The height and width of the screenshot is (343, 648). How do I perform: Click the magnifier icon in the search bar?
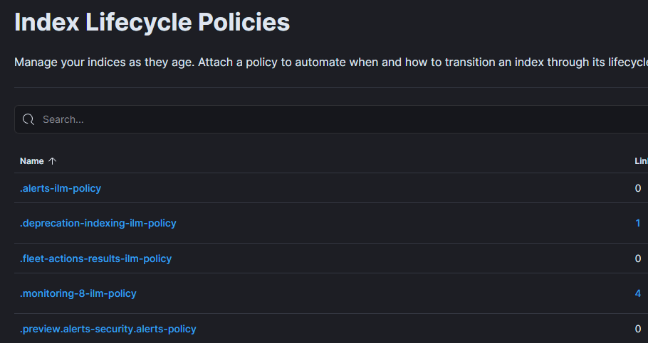coord(28,119)
